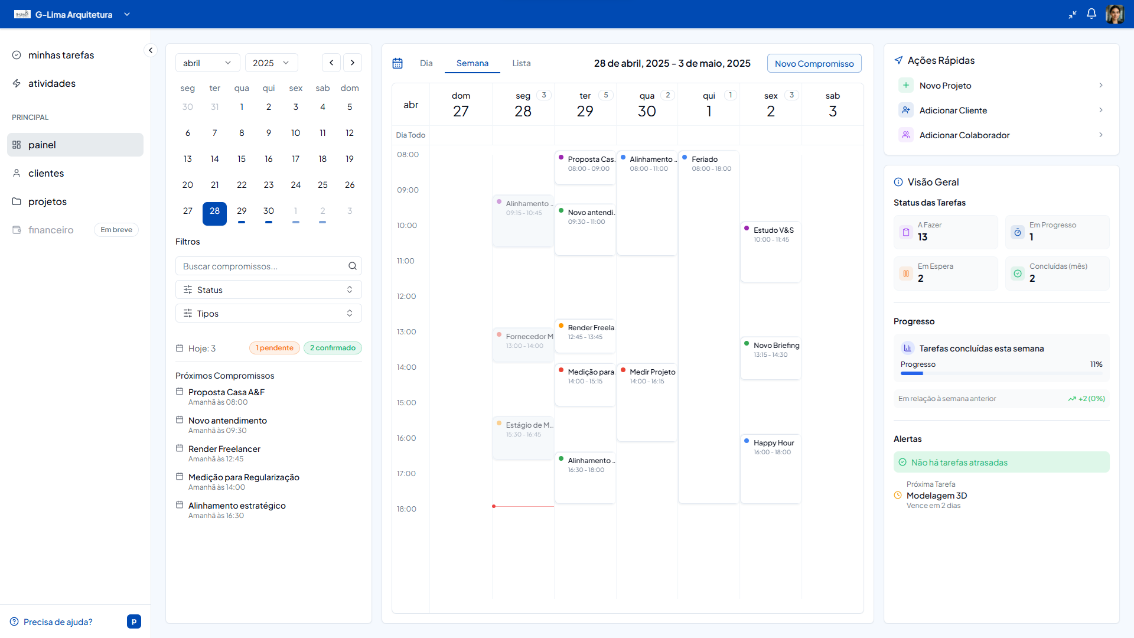Click the collapse-screen arrows icon
The width and height of the screenshot is (1134, 638).
point(1073,14)
